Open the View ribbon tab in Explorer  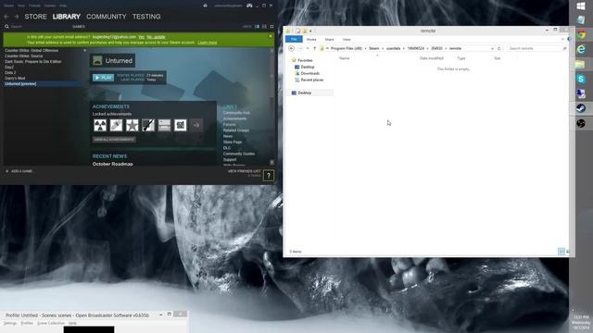[347, 39]
